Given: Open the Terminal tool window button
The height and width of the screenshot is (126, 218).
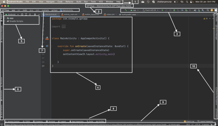Looking at the screenshot, I should coord(51,121).
